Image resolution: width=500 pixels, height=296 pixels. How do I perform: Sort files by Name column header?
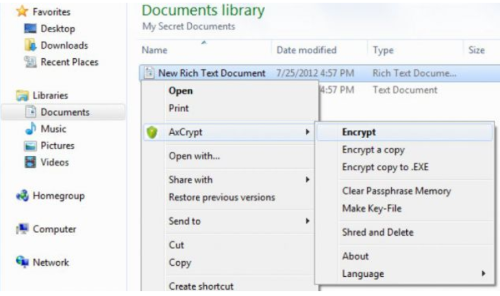(155, 50)
